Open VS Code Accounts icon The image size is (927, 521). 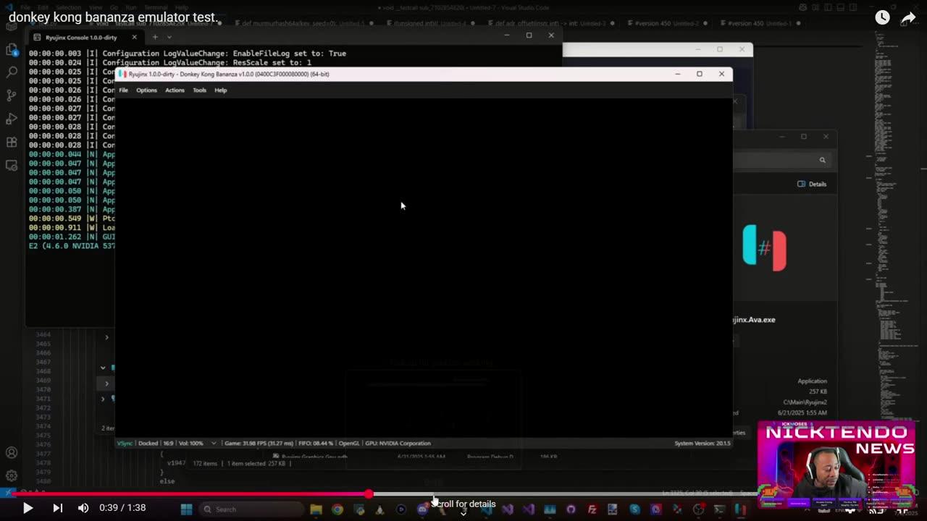pyautogui.click(x=12, y=453)
